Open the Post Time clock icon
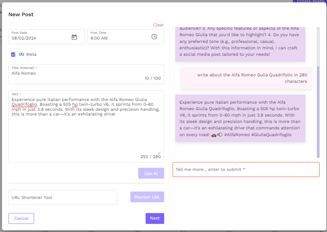Screen dimensions: 327x232 pyautogui.click(x=154, y=37)
